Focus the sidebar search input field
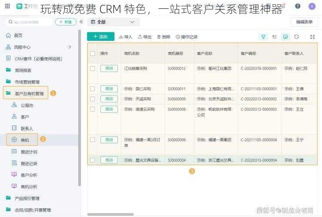 pos(29,22)
